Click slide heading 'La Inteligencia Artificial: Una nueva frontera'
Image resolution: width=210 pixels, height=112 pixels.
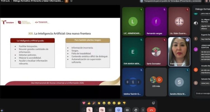tap(62, 34)
